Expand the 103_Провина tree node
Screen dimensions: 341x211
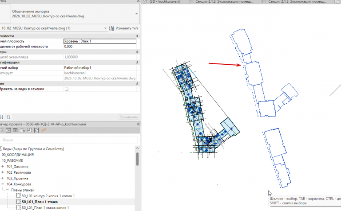[x=3, y=178]
